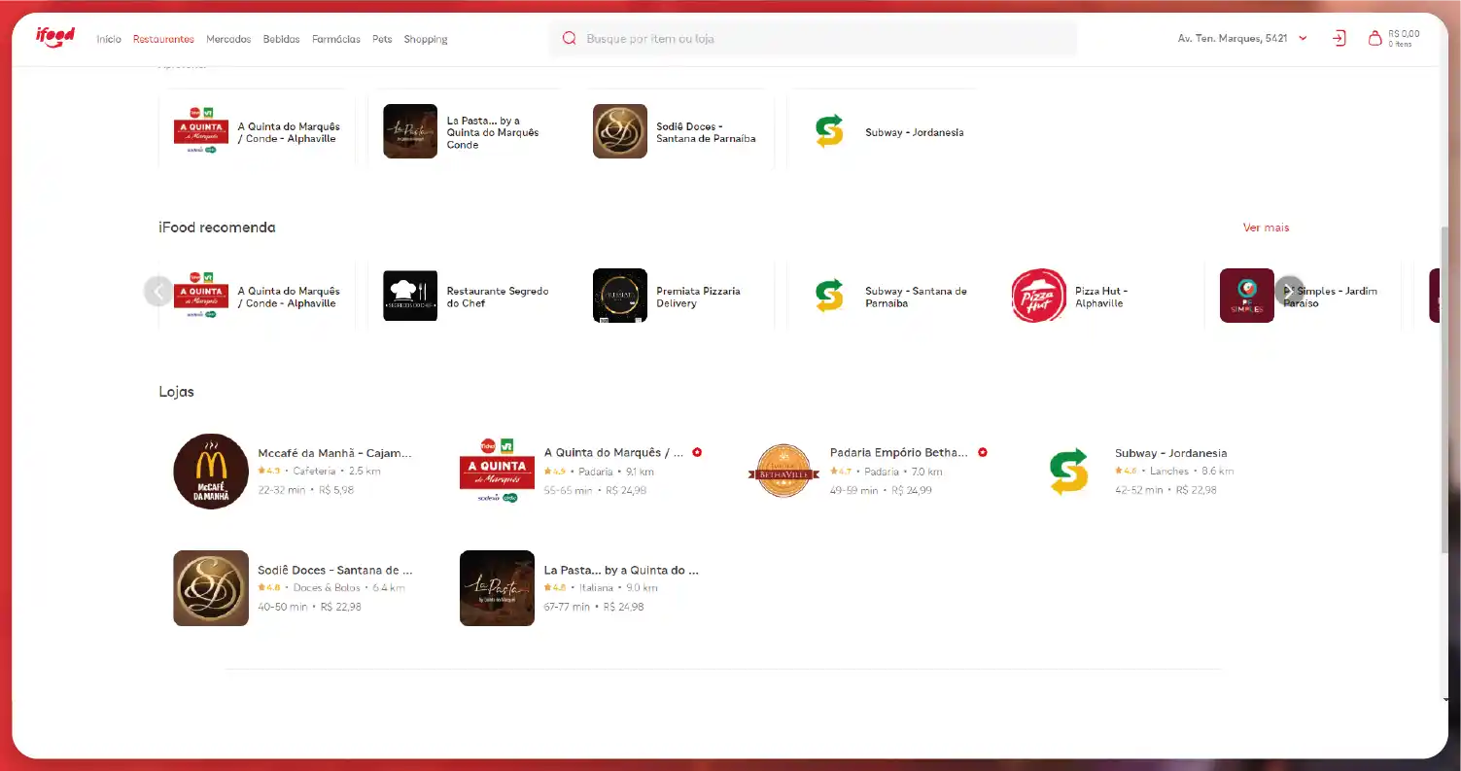The height and width of the screenshot is (771, 1461).
Task: Open PF Simples logo
Action: coord(1247,296)
